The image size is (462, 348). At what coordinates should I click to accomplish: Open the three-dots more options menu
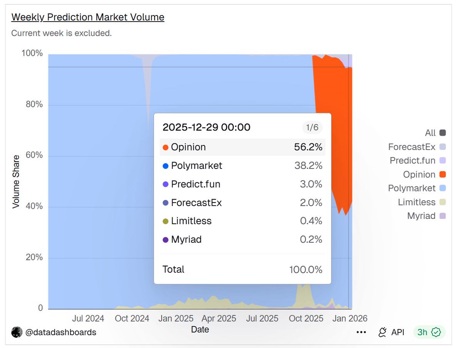point(361,332)
